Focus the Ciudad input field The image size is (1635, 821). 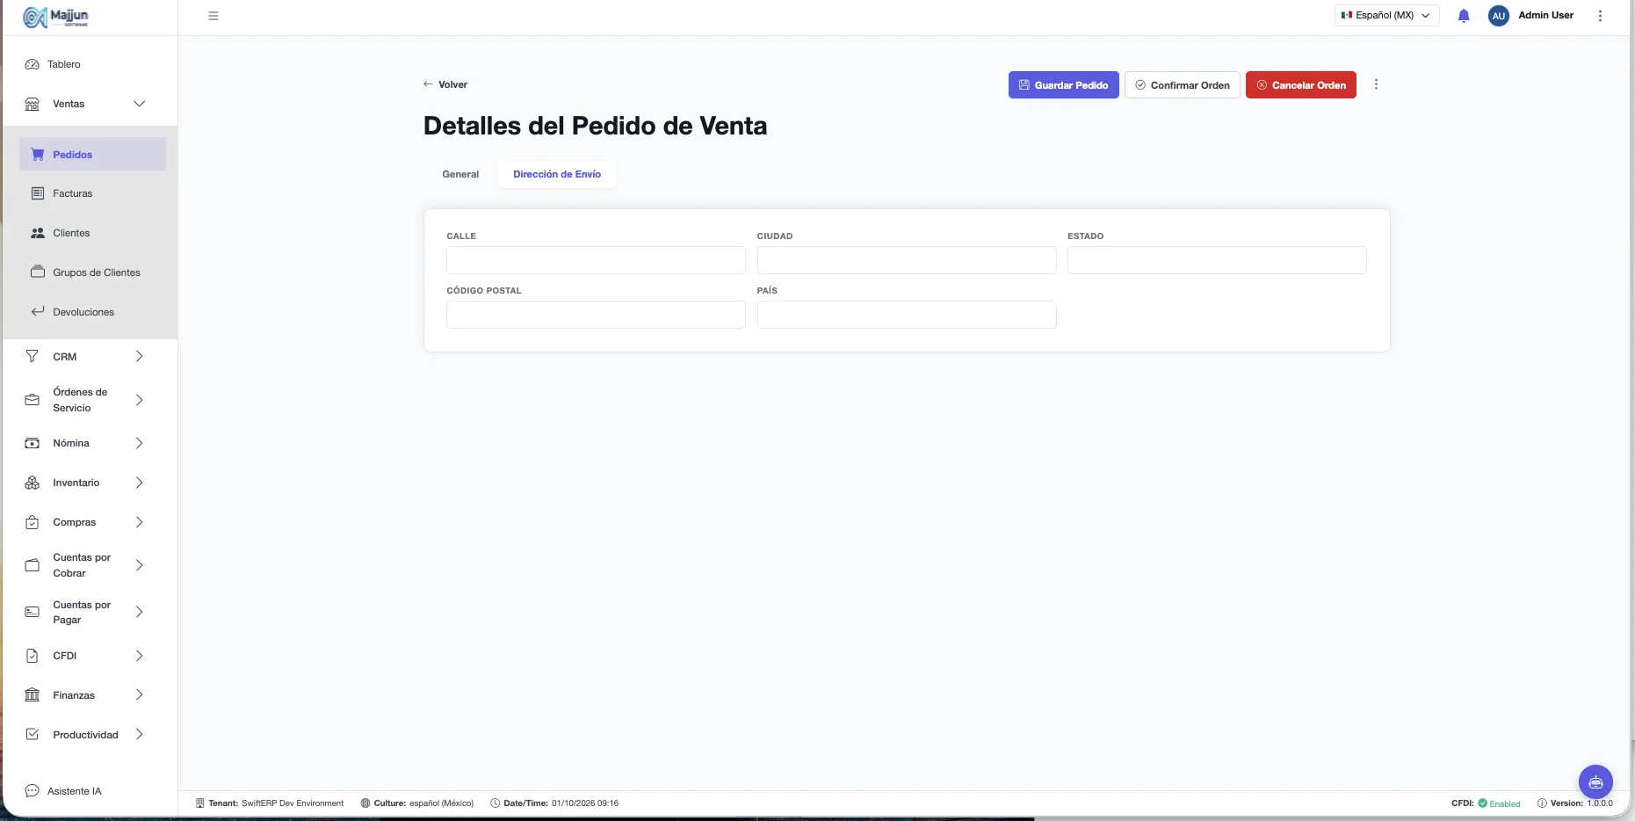point(907,260)
